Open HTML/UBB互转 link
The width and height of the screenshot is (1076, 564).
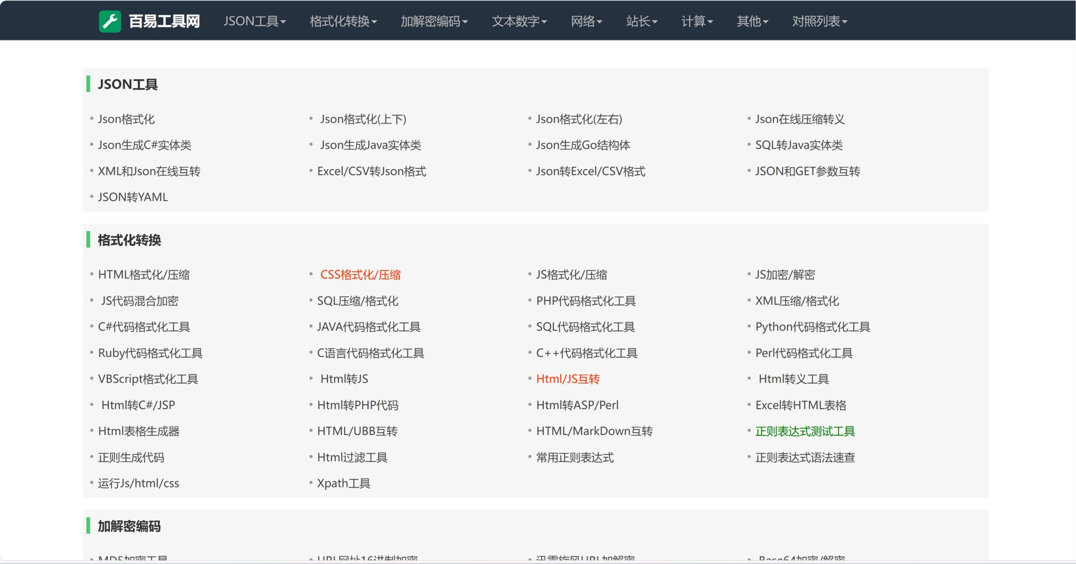tap(357, 431)
